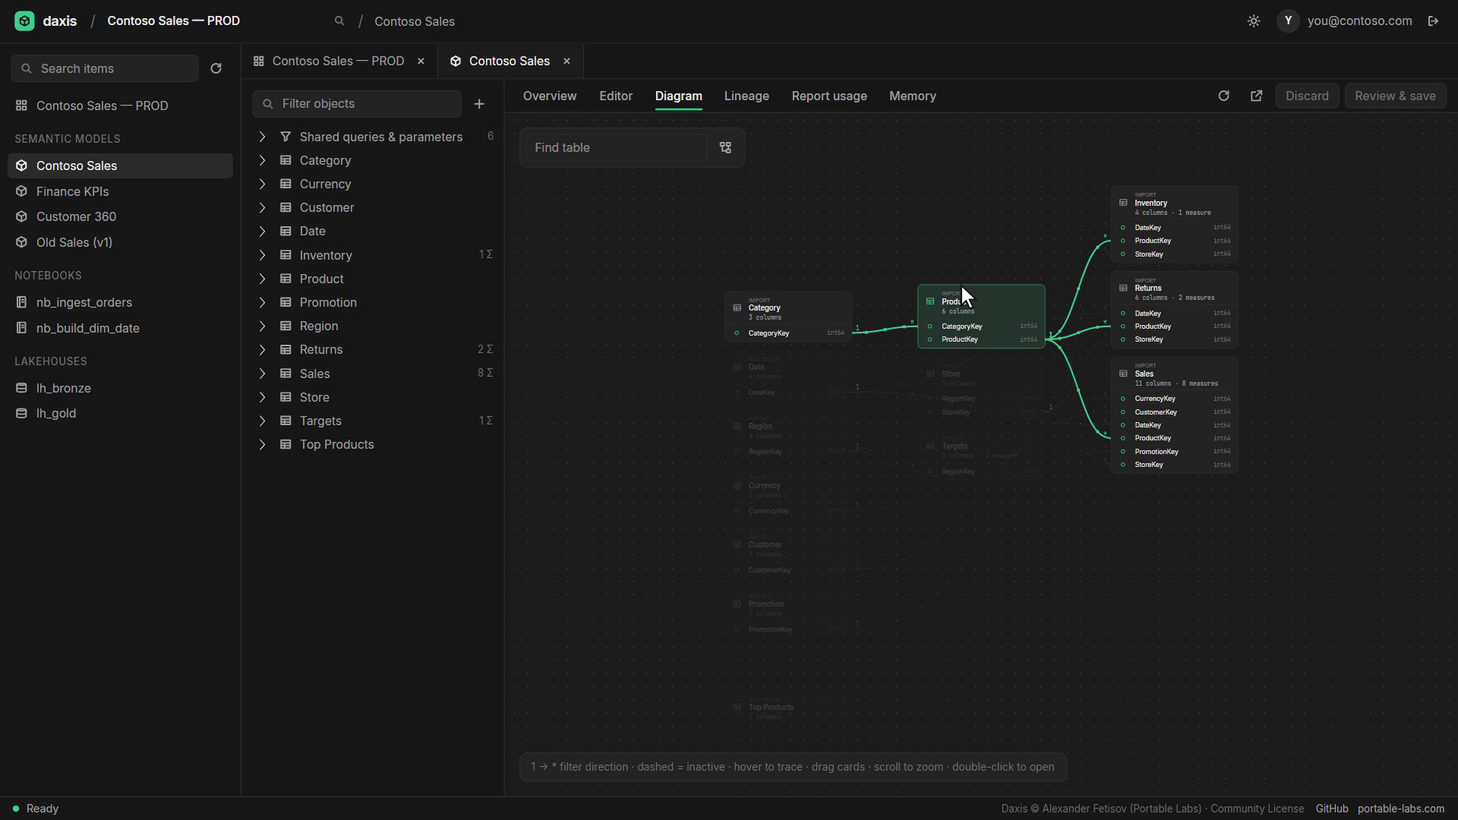Open the portable-labs.com link
This screenshot has height=820, width=1458.
click(1401, 809)
